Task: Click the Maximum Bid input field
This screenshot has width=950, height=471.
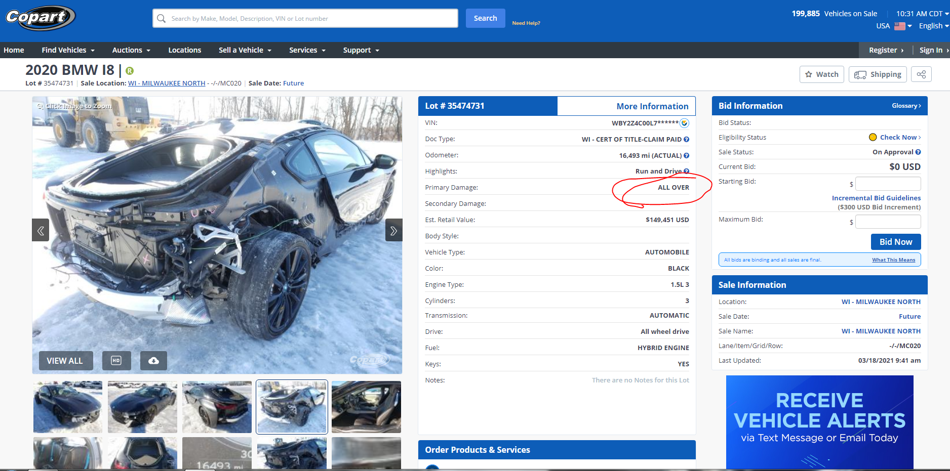Action: coord(888,222)
